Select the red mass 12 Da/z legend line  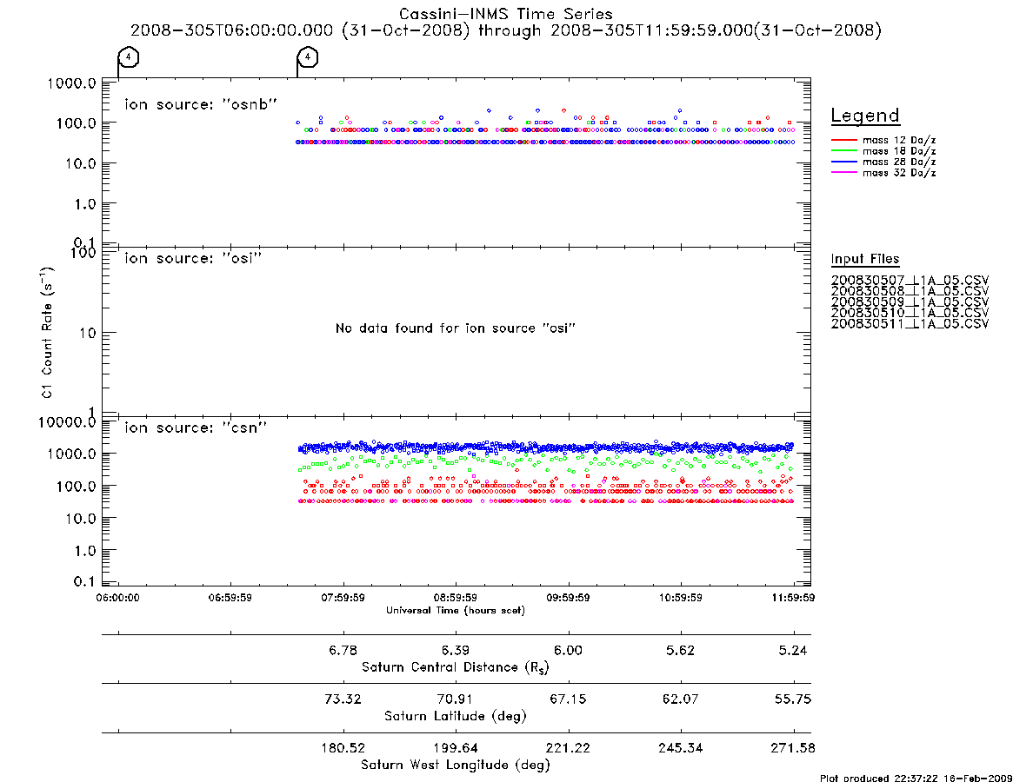pos(843,140)
